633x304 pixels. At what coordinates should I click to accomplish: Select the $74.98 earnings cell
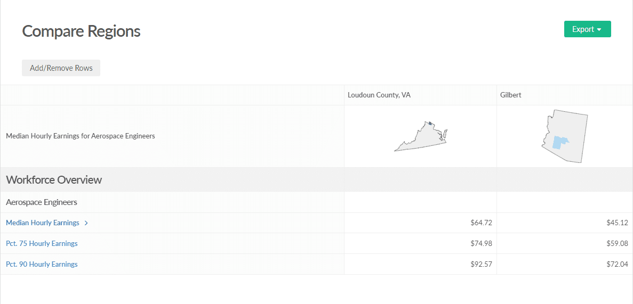[481, 244]
